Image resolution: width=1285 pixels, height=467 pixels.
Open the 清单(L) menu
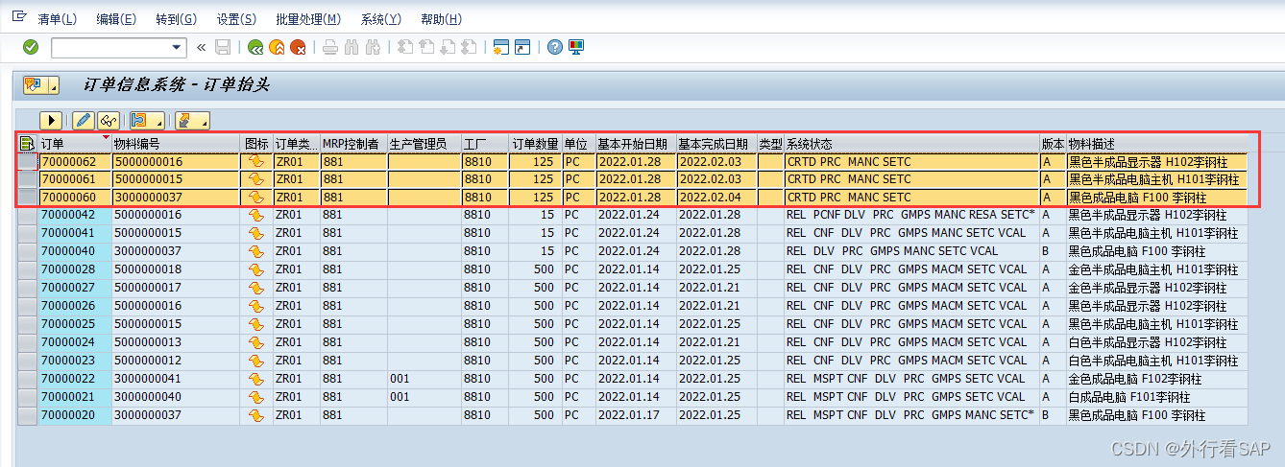[57, 19]
